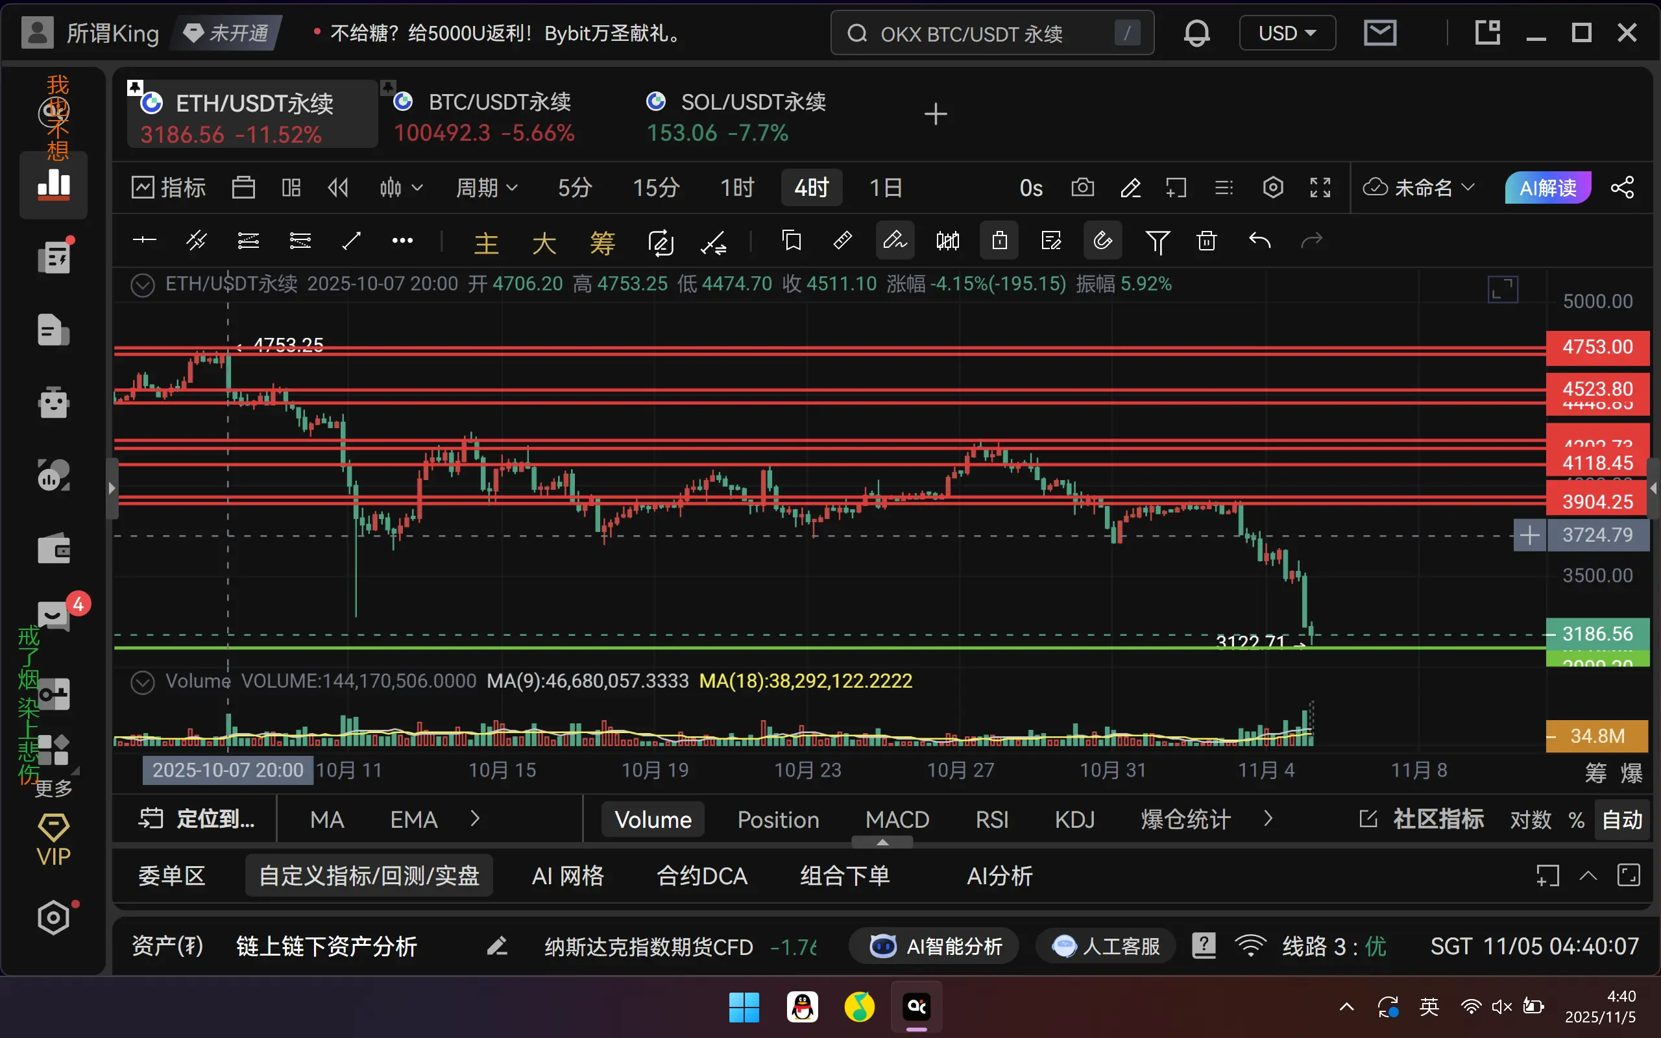Click the undo arrow icon
1661x1038 pixels.
(1259, 241)
